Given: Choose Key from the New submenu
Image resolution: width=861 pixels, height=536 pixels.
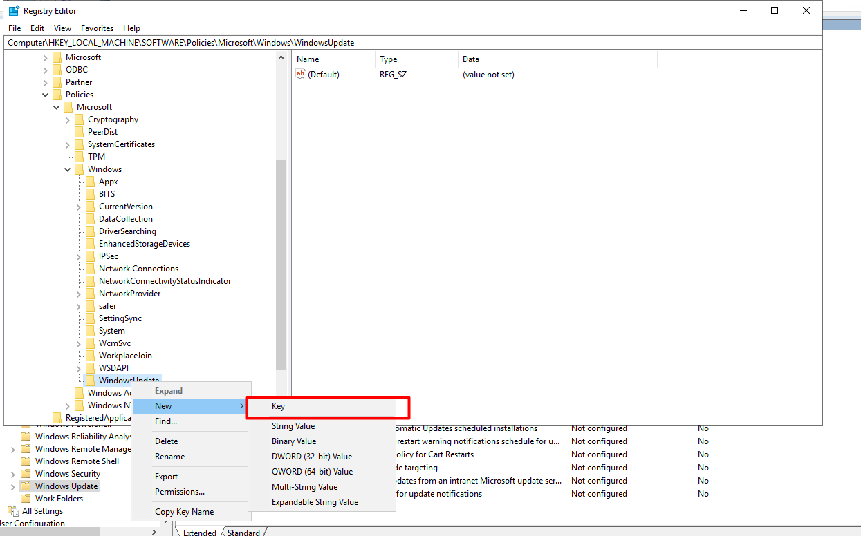Looking at the screenshot, I should pos(278,406).
